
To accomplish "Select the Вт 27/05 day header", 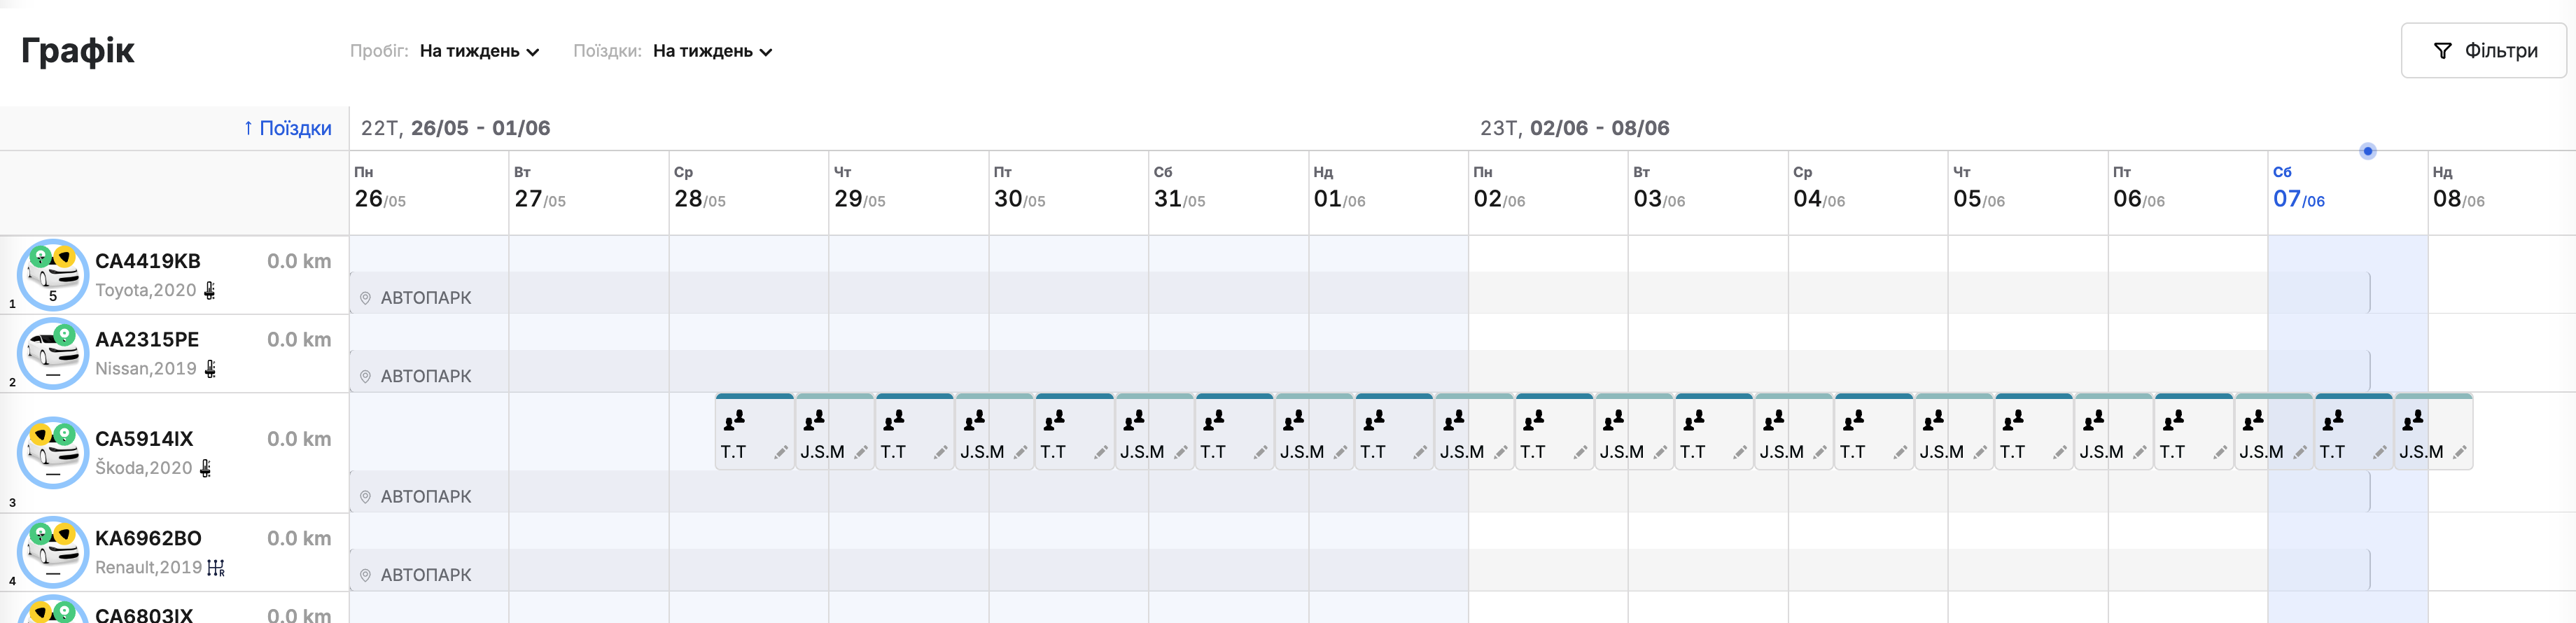I will tap(589, 193).
